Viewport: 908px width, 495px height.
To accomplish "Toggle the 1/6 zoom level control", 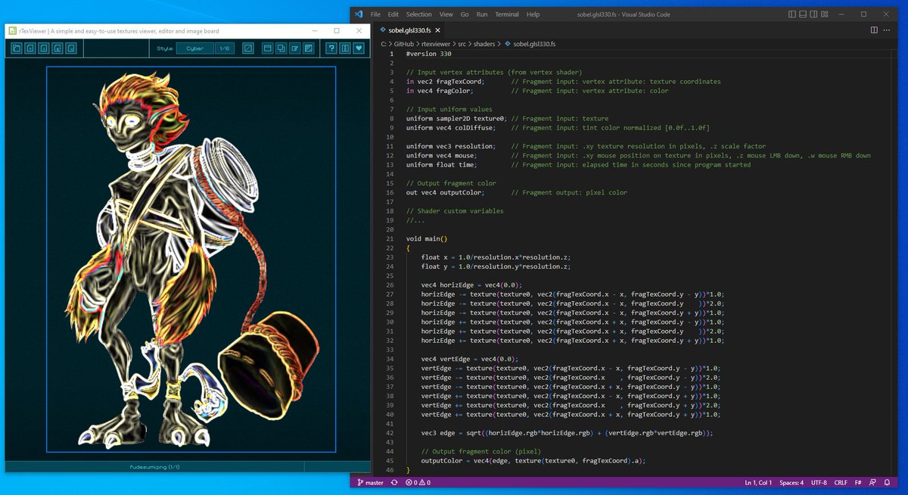I will click(x=224, y=48).
